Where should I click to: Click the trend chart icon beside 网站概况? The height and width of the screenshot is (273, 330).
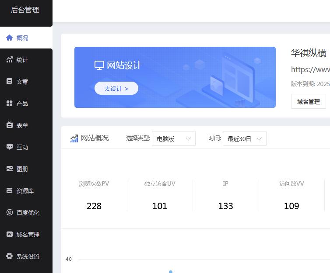pyautogui.click(x=74, y=138)
